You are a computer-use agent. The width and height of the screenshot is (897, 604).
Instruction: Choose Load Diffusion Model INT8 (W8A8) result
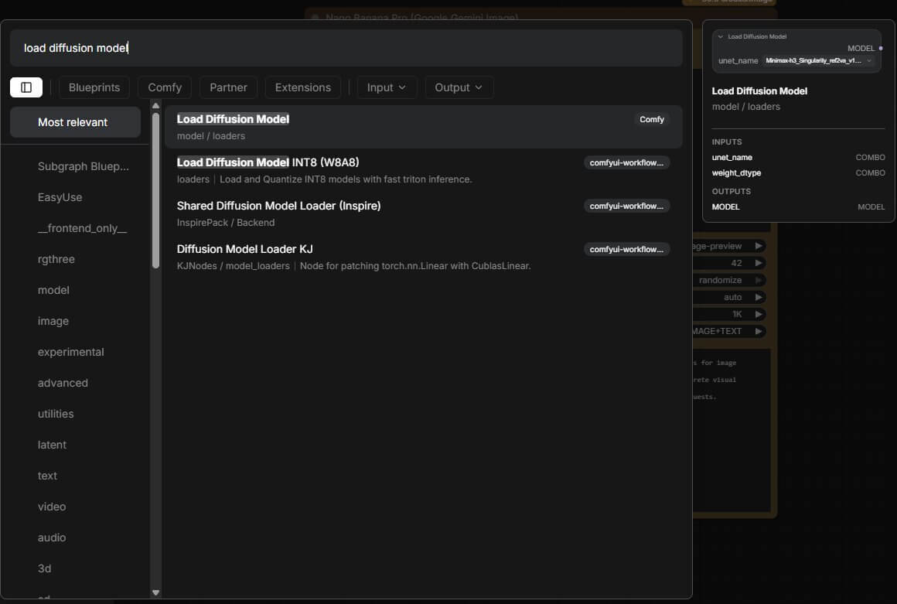point(423,170)
